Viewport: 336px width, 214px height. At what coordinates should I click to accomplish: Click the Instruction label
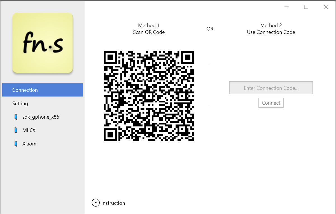pyautogui.click(x=113, y=203)
